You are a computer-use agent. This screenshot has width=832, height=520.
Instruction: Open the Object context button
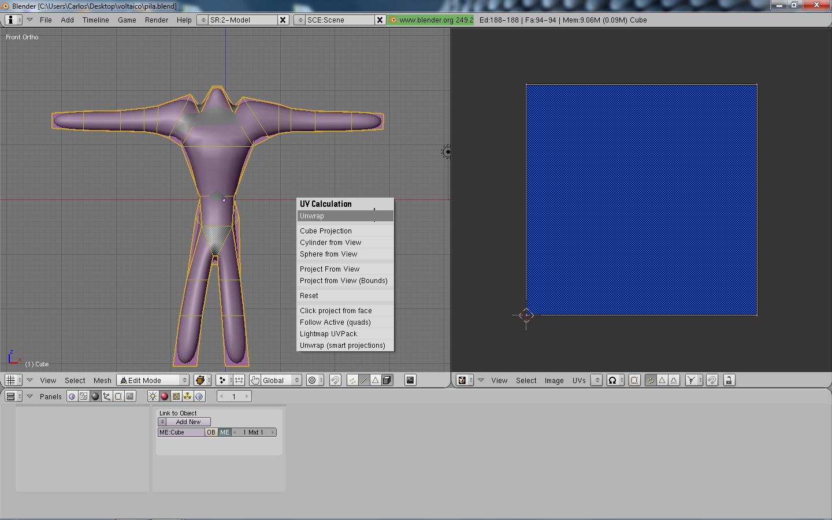[107, 396]
